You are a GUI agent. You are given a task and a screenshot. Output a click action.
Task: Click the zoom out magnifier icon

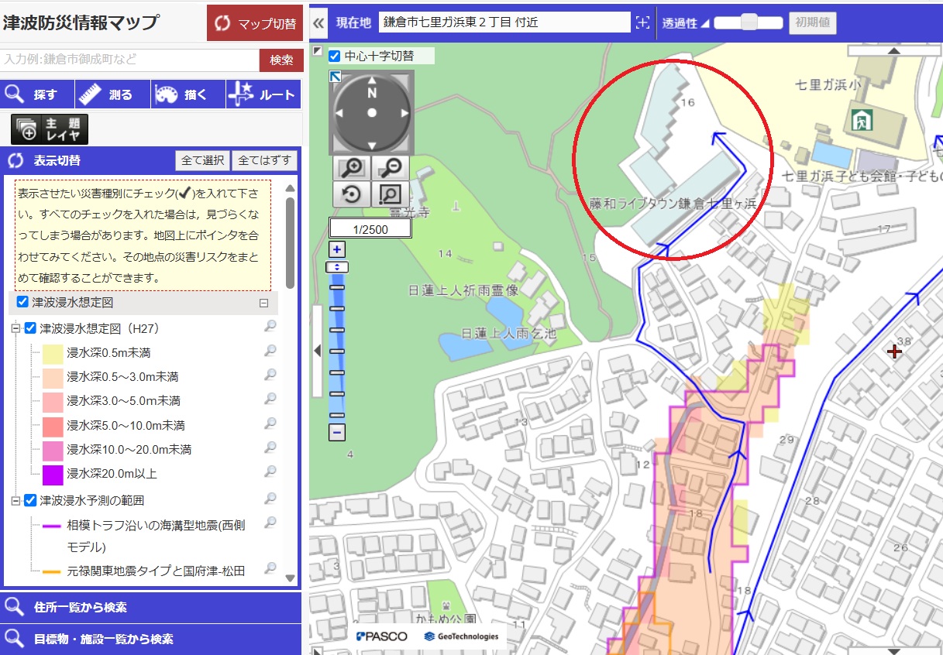pyautogui.click(x=391, y=168)
